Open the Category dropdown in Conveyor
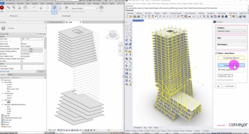The image size is (249, 134). pos(231,31)
